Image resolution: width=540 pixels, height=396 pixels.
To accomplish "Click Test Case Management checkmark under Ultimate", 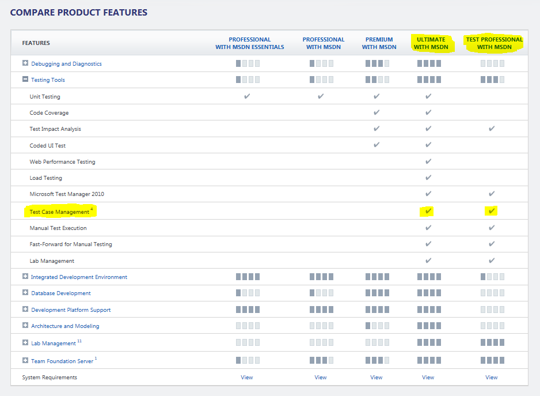I will point(428,211).
